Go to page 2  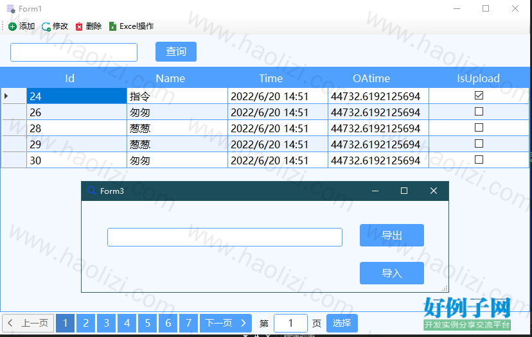86,323
